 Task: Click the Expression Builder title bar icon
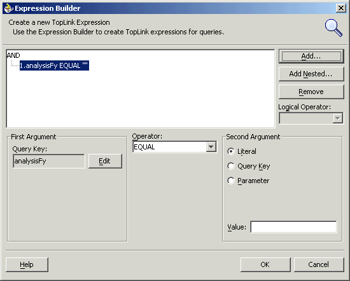pyautogui.click(x=9, y=8)
